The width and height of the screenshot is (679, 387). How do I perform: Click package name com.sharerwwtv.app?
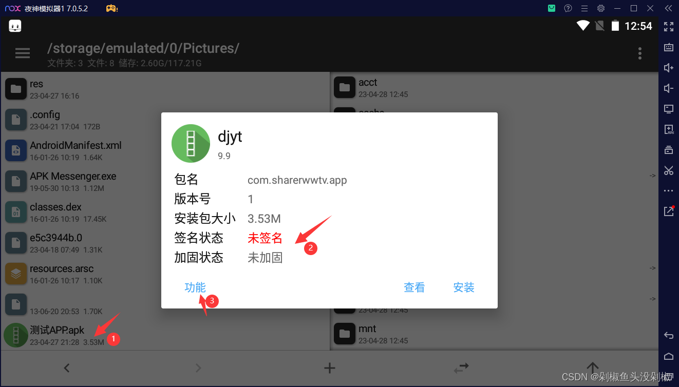coord(297,180)
